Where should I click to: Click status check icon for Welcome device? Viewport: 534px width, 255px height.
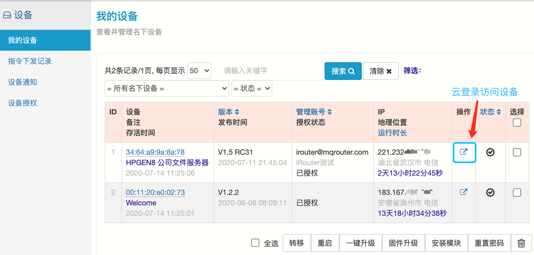491,192
